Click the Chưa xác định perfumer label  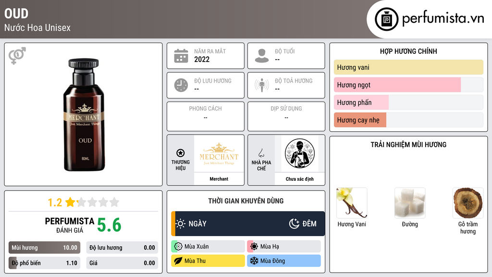(x=300, y=179)
